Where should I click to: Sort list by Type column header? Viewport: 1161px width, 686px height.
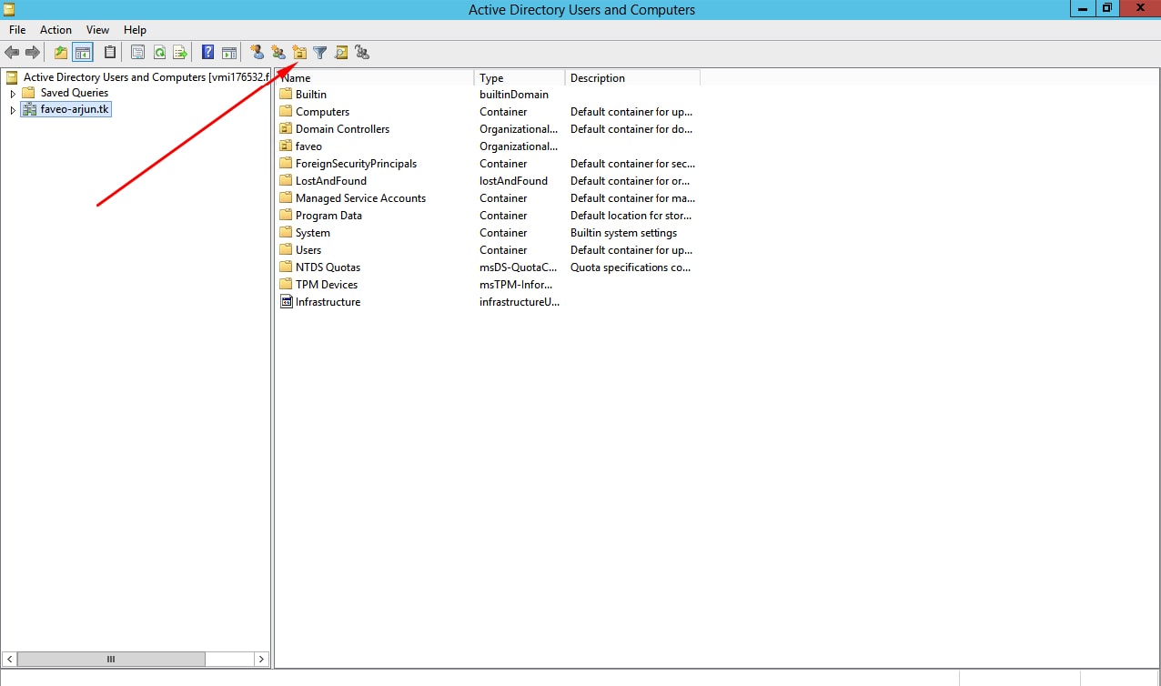click(519, 78)
